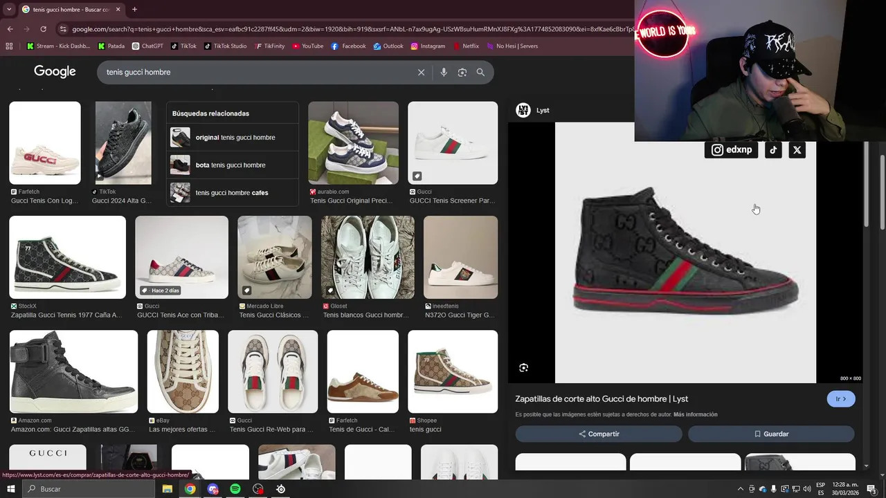Close the 'tenis gucci hombre' browser tab

(x=118, y=9)
